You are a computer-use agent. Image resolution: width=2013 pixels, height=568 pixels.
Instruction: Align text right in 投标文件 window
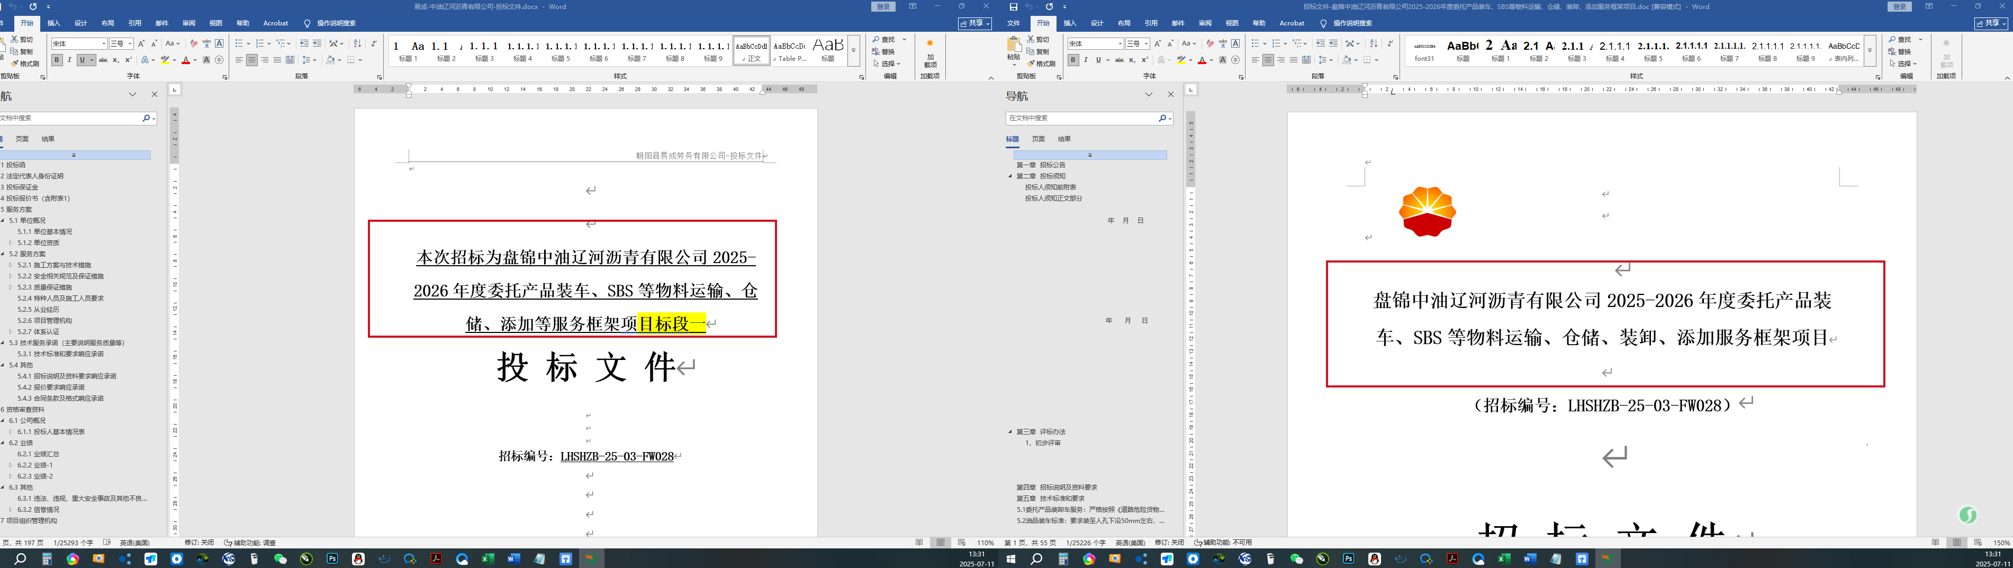pyautogui.click(x=265, y=60)
